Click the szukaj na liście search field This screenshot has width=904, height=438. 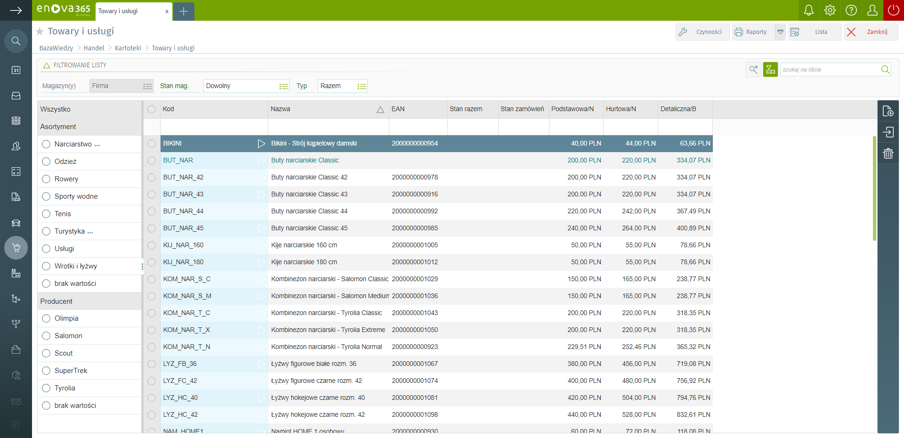[x=829, y=70]
